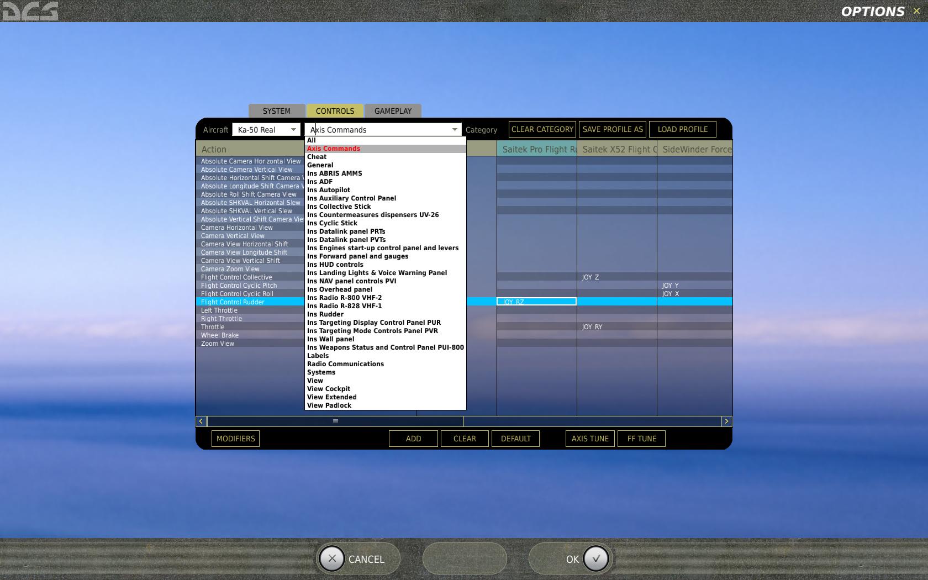Screen dimensions: 928x580
Task: Select 'Ins Engines start-up control panel and levers'
Action: coord(386,248)
